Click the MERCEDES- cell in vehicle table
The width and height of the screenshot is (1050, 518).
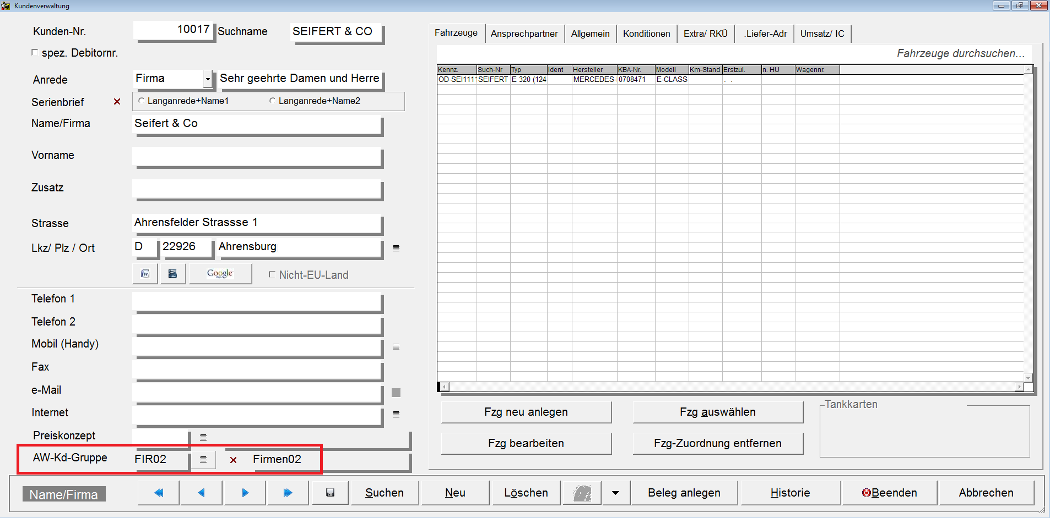coord(594,80)
